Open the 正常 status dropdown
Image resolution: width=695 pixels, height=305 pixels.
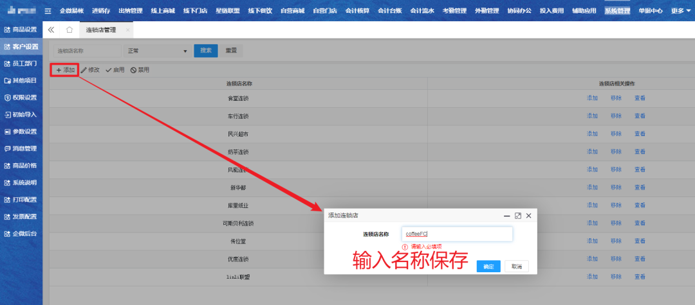[157, 51]
